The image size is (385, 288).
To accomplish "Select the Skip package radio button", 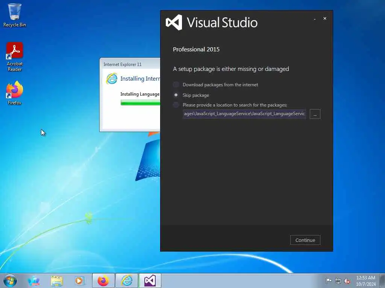I will click(176, 95).
